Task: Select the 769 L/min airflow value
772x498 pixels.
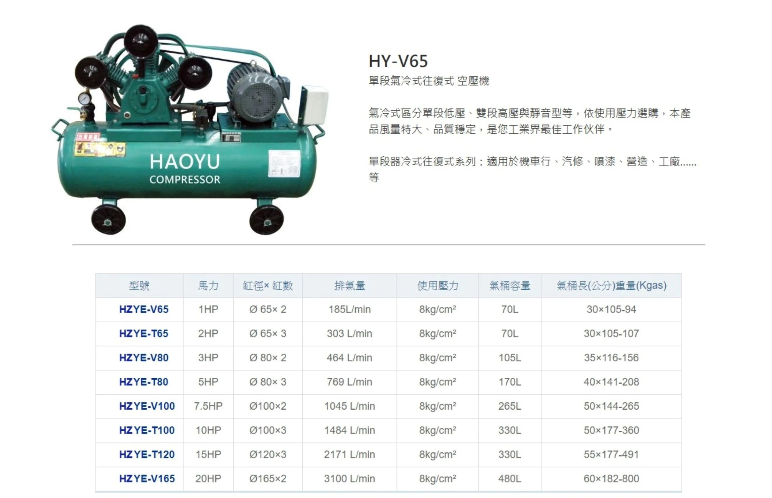Action: point(349,382)
